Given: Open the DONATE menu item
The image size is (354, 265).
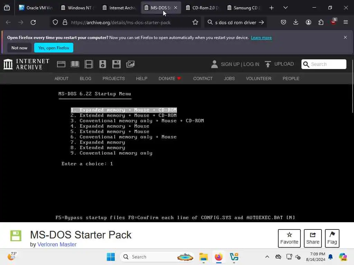Looking at the screenshot, I should point(169,78).
